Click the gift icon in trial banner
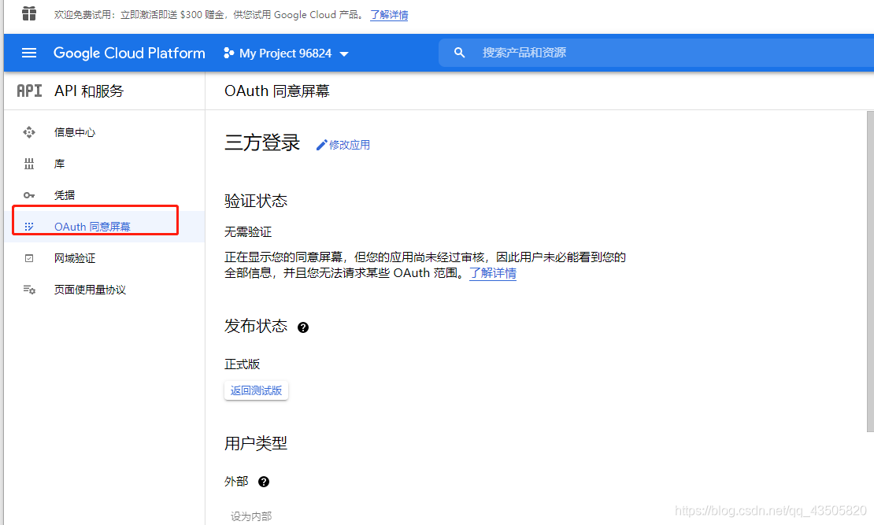 pyautogui.click(x=29, y=13)
